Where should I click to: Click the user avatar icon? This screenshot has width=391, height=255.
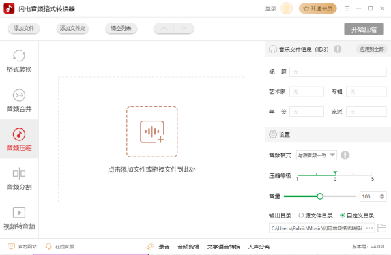click(286, 8)
